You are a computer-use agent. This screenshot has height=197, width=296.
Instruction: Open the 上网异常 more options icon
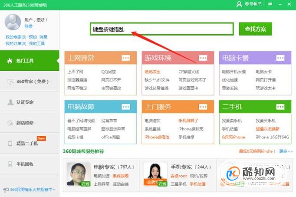(x=126, y=58)
